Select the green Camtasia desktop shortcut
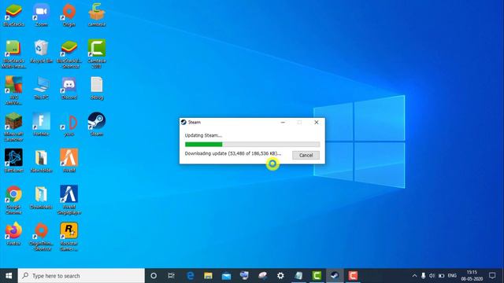Image resolution: width=504 pixels, height=283 pixels. point(96,54)
